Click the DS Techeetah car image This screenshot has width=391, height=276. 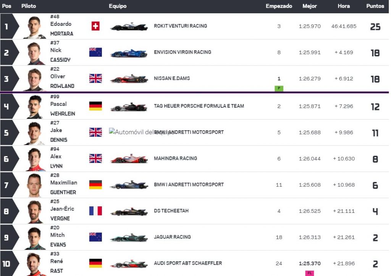point(129,211)
